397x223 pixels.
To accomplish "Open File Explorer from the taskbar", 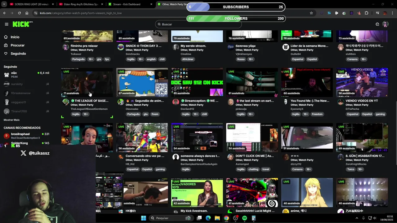I will [x=217, y=218].
